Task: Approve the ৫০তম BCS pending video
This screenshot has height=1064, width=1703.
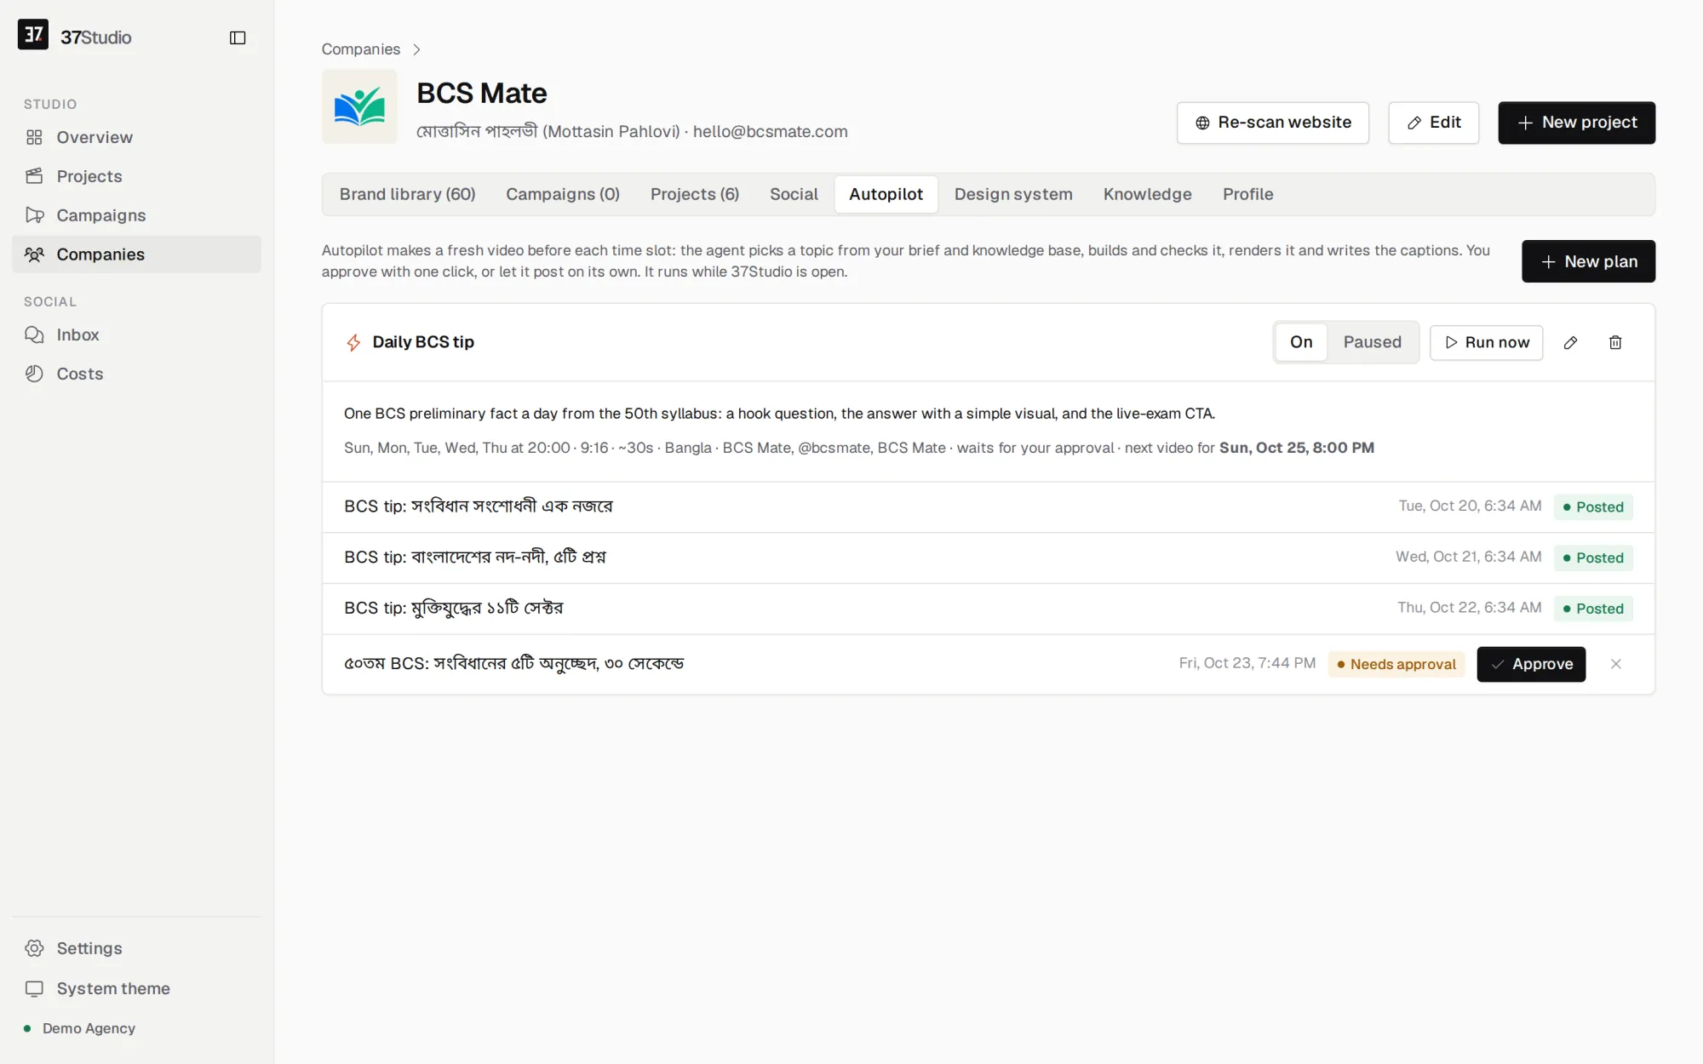Action: pos(1531,664)
